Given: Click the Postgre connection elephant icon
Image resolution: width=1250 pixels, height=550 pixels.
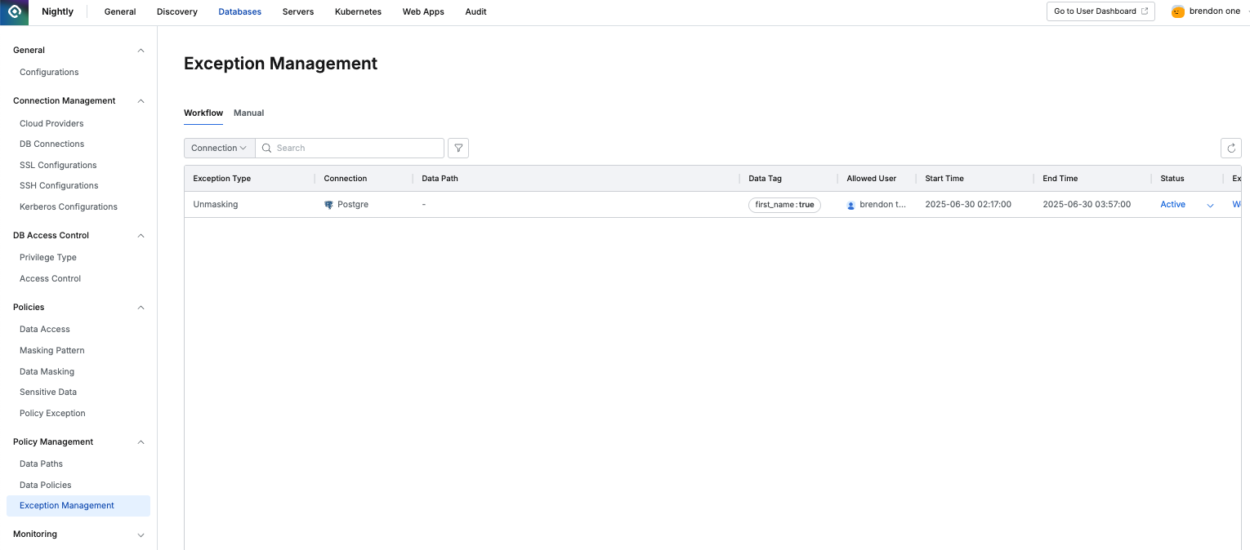Looking at the screenshot, I should pos(329,205).
